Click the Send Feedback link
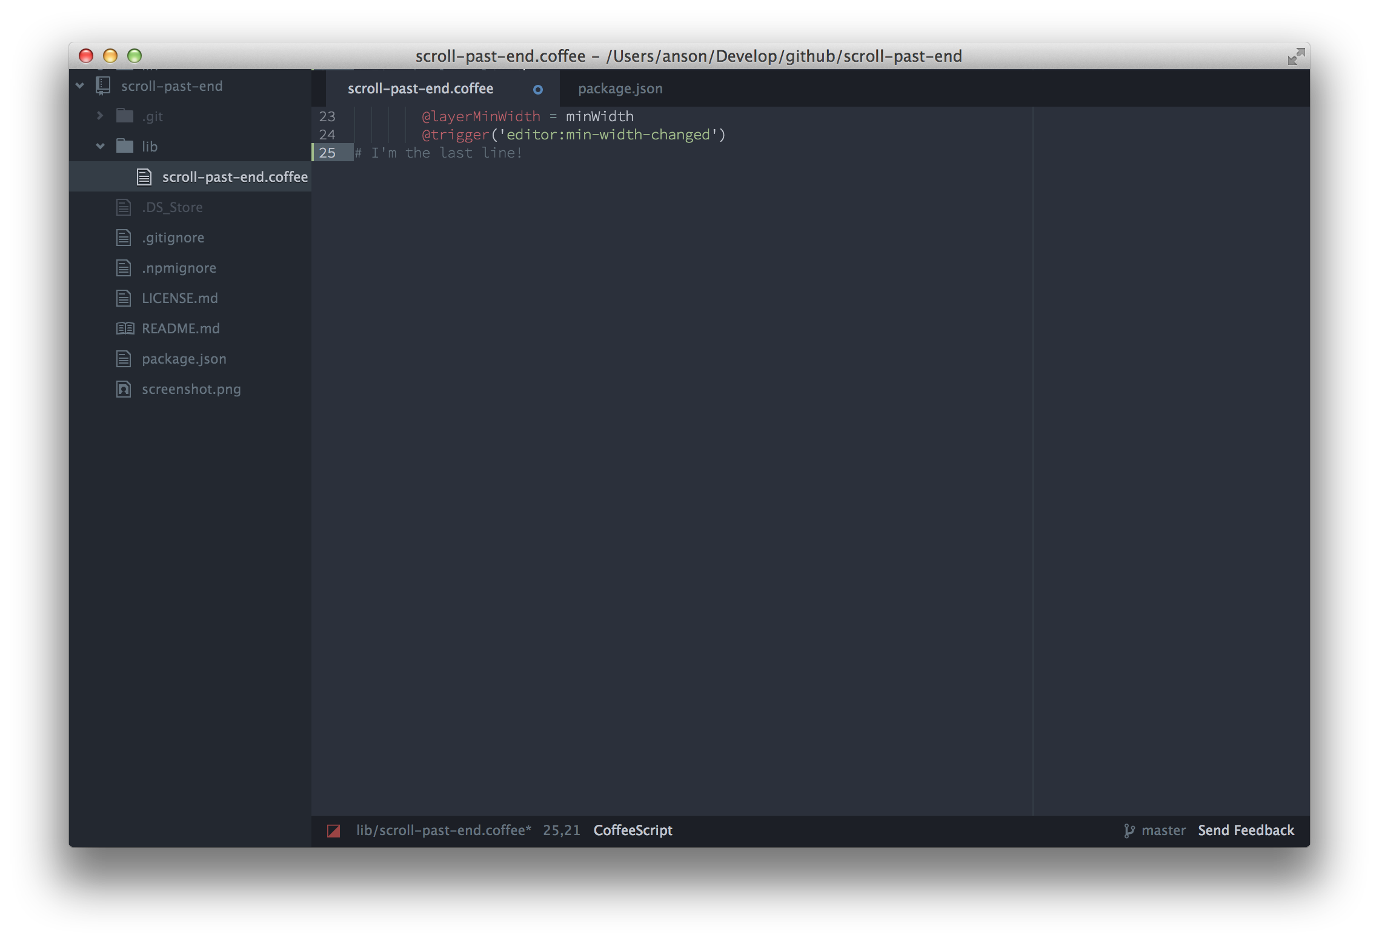 pos(1246,830)
